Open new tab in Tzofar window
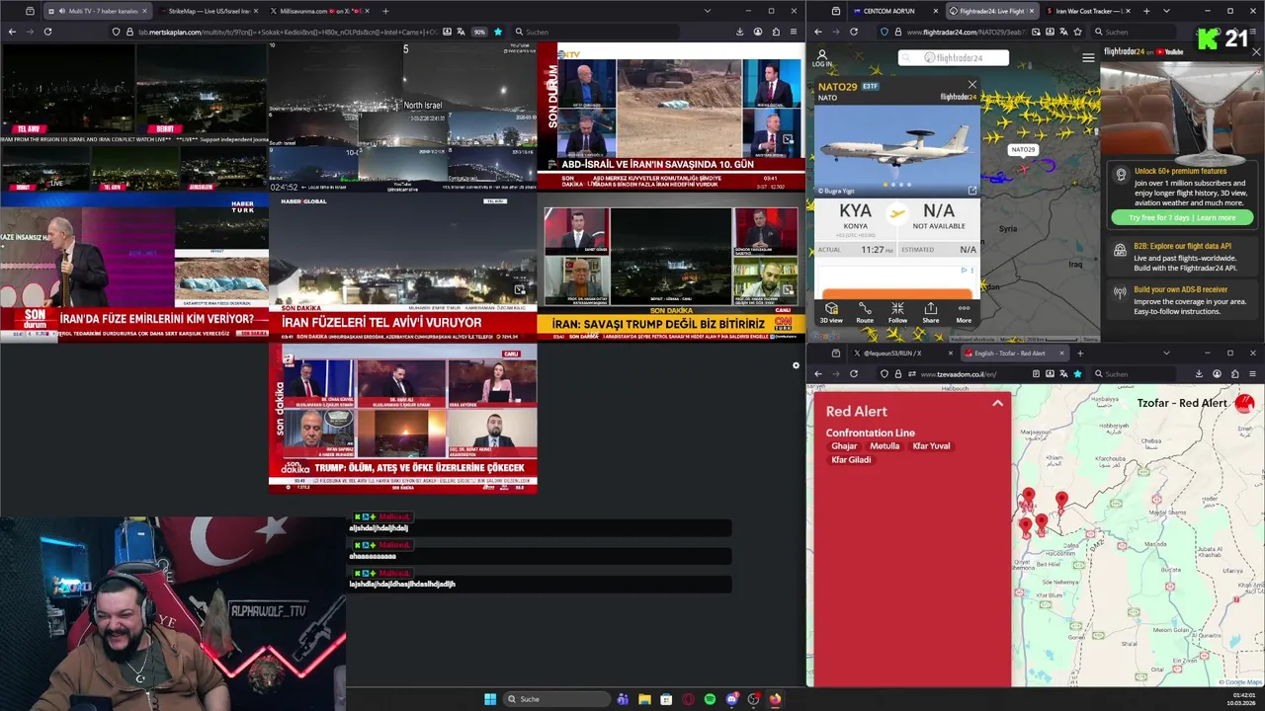The image size is (1265, 711). click(x=1080, y=353)
